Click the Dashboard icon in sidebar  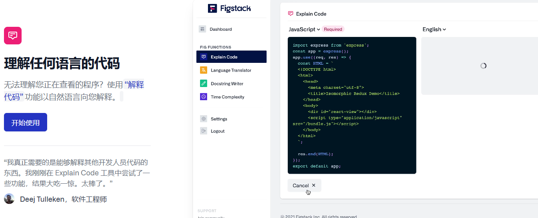(202, 29)
